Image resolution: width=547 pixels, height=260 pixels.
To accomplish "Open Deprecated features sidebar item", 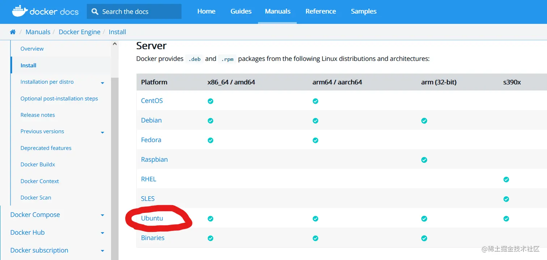I will [x=46, y=148].
